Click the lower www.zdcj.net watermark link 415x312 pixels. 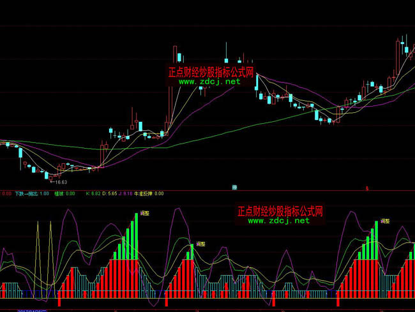278,221
